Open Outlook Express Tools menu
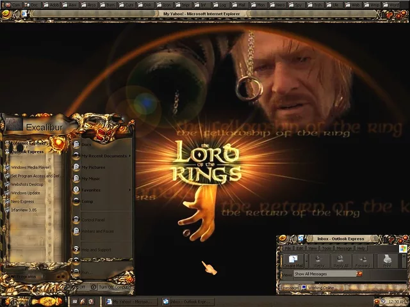Image resolution: width=410 pixels, height=307 pixels. (x=326, y=248)
